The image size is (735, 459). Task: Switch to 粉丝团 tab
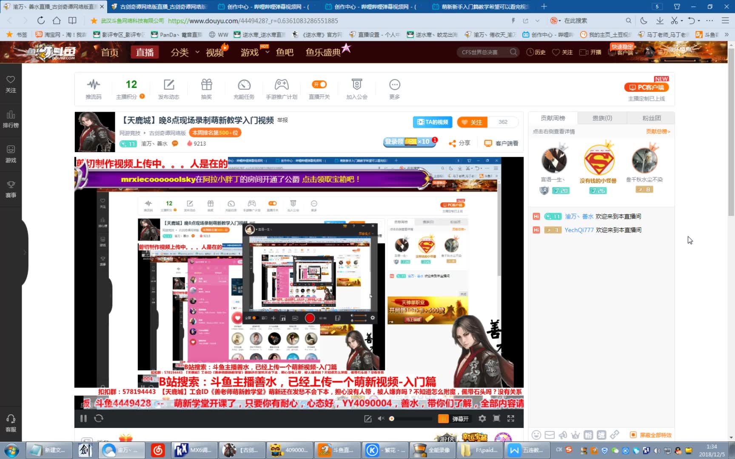click(651, 118)
